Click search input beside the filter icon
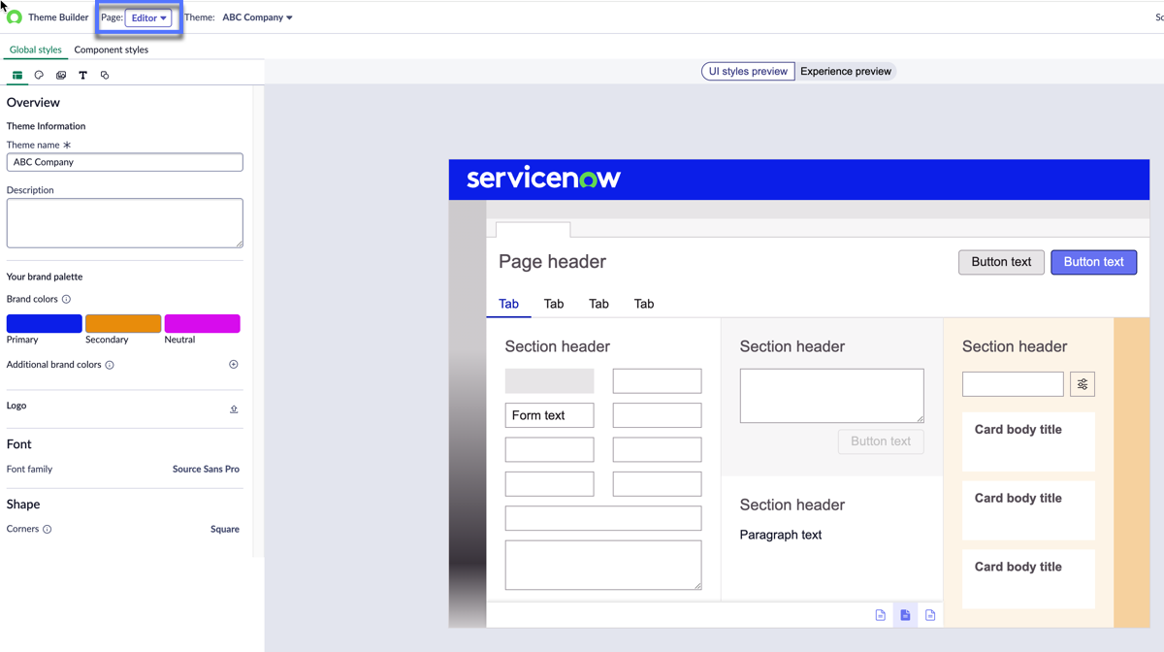 pos(1013,384)
